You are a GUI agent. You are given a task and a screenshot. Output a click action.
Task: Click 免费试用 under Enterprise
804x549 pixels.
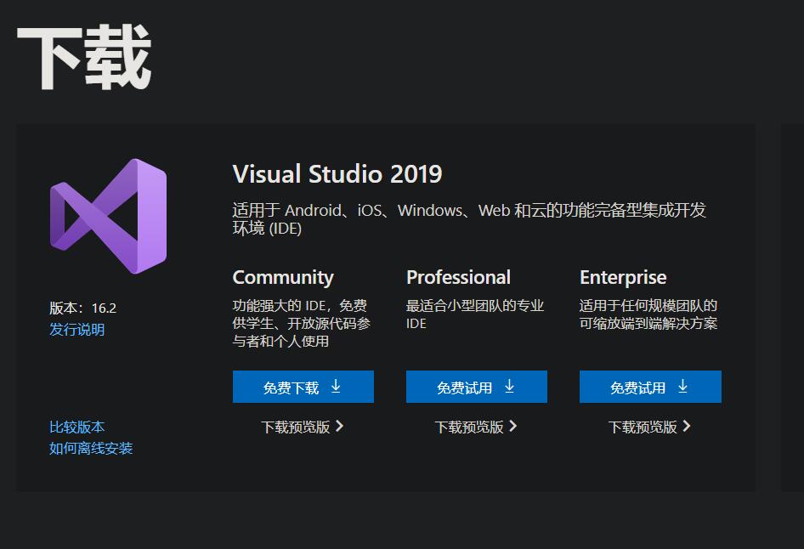click(650, 387)
